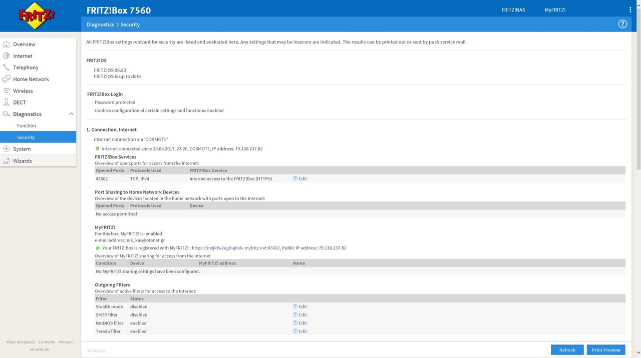Open Manual link in footer
Image resolution: width=641 pixels, height=358 pixels.
click(66, 342)
